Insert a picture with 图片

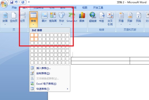[x=44, y=17]
